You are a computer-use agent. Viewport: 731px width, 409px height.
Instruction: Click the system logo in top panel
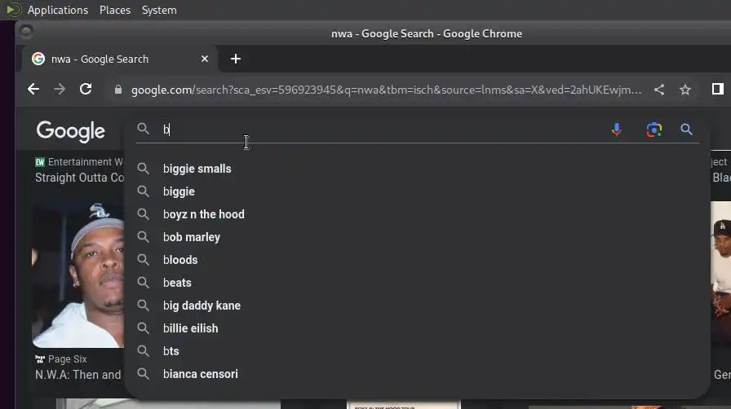14,9
